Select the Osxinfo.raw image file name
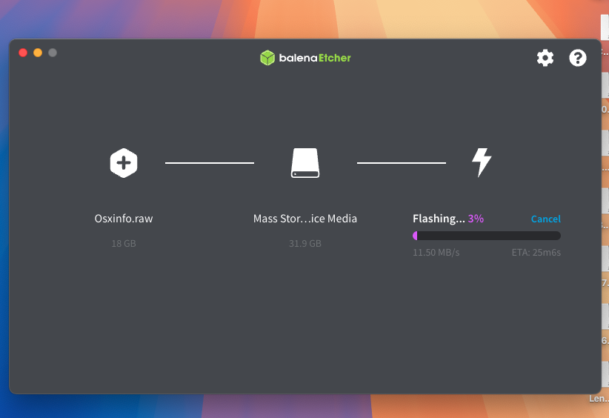Screen dimensions: 609x418 tap(124, 219)
